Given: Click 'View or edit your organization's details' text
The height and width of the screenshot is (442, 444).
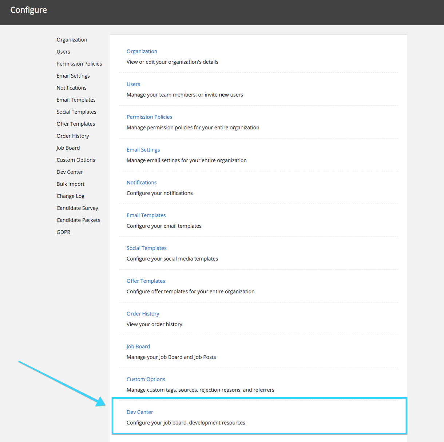Looking at the screenshot, I should (173, 62).
